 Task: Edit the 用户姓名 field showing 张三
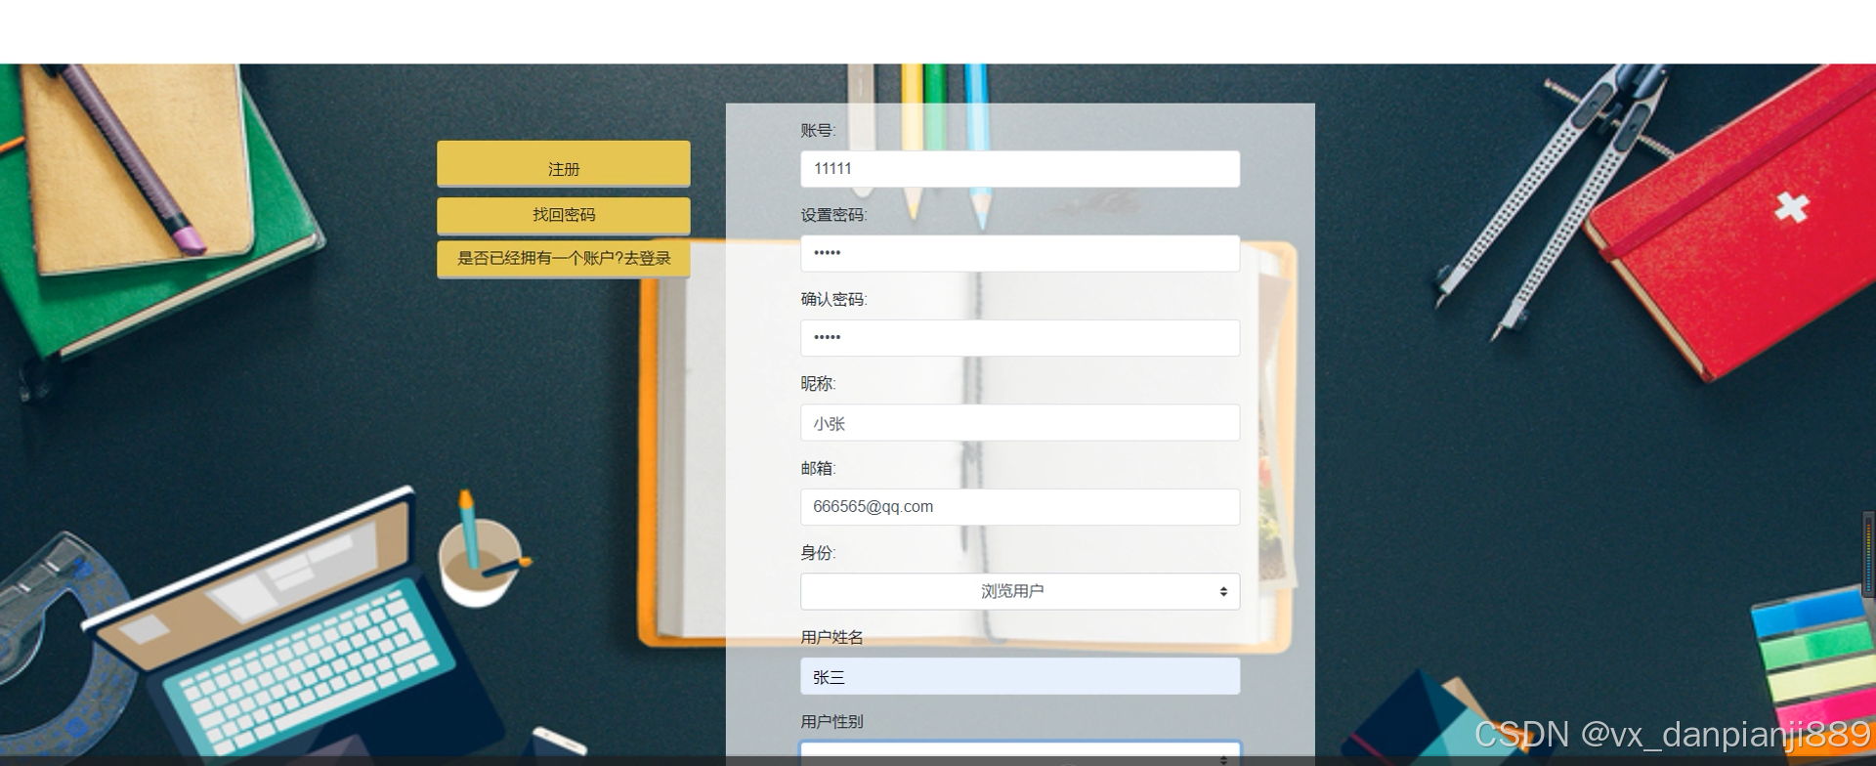1020,676
